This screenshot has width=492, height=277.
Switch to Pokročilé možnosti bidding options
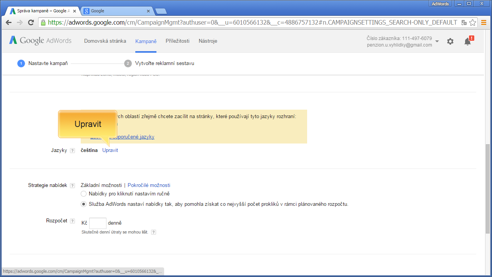149,185
